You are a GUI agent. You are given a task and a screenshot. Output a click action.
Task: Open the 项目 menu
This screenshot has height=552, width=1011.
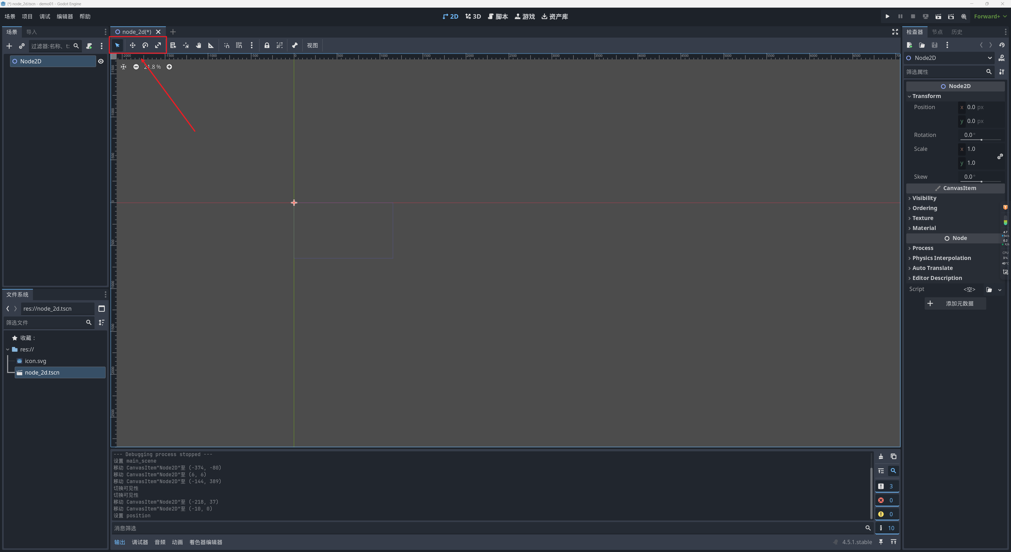click(x=27, y=17)
